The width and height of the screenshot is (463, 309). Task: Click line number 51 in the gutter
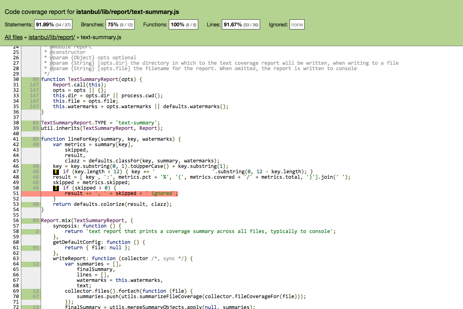tap(16, 193)
